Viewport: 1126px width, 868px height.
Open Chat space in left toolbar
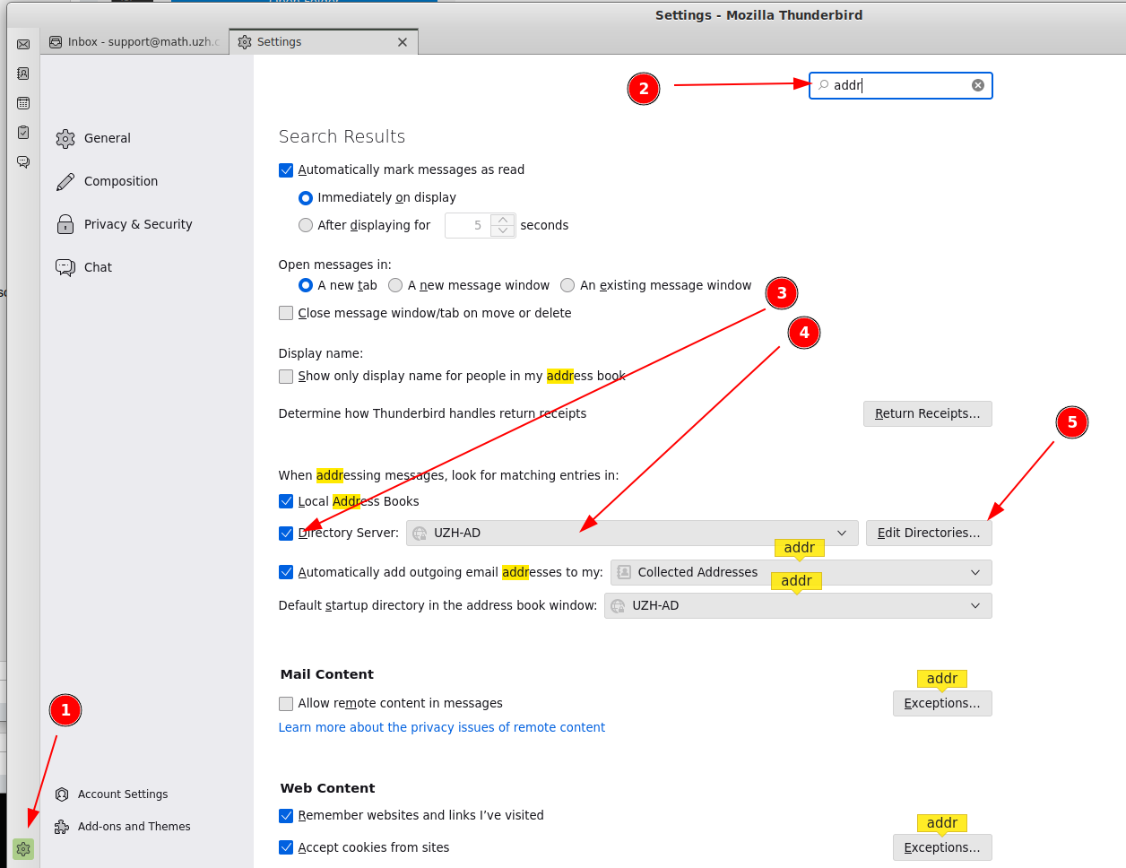point(23,162)
